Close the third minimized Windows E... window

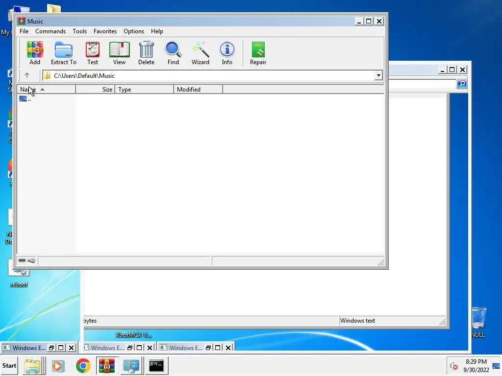point(228,348)
